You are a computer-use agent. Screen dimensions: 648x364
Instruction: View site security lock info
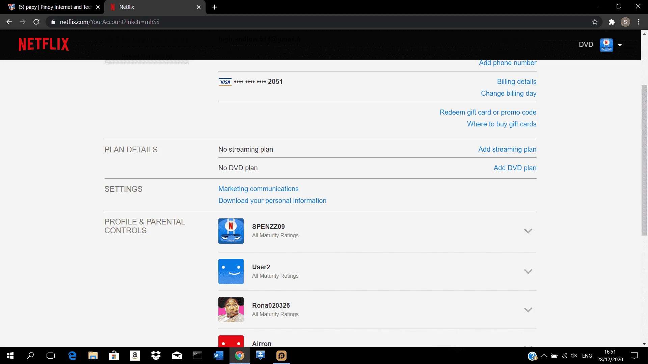pyautogui.click(x=53, y=22)
